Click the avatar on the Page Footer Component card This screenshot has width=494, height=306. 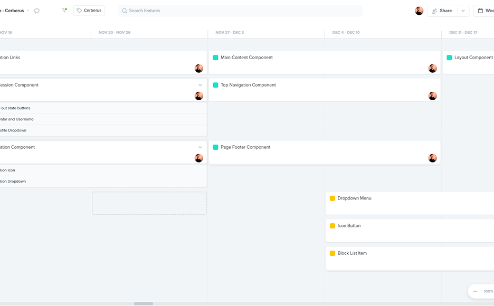[432, 158]
